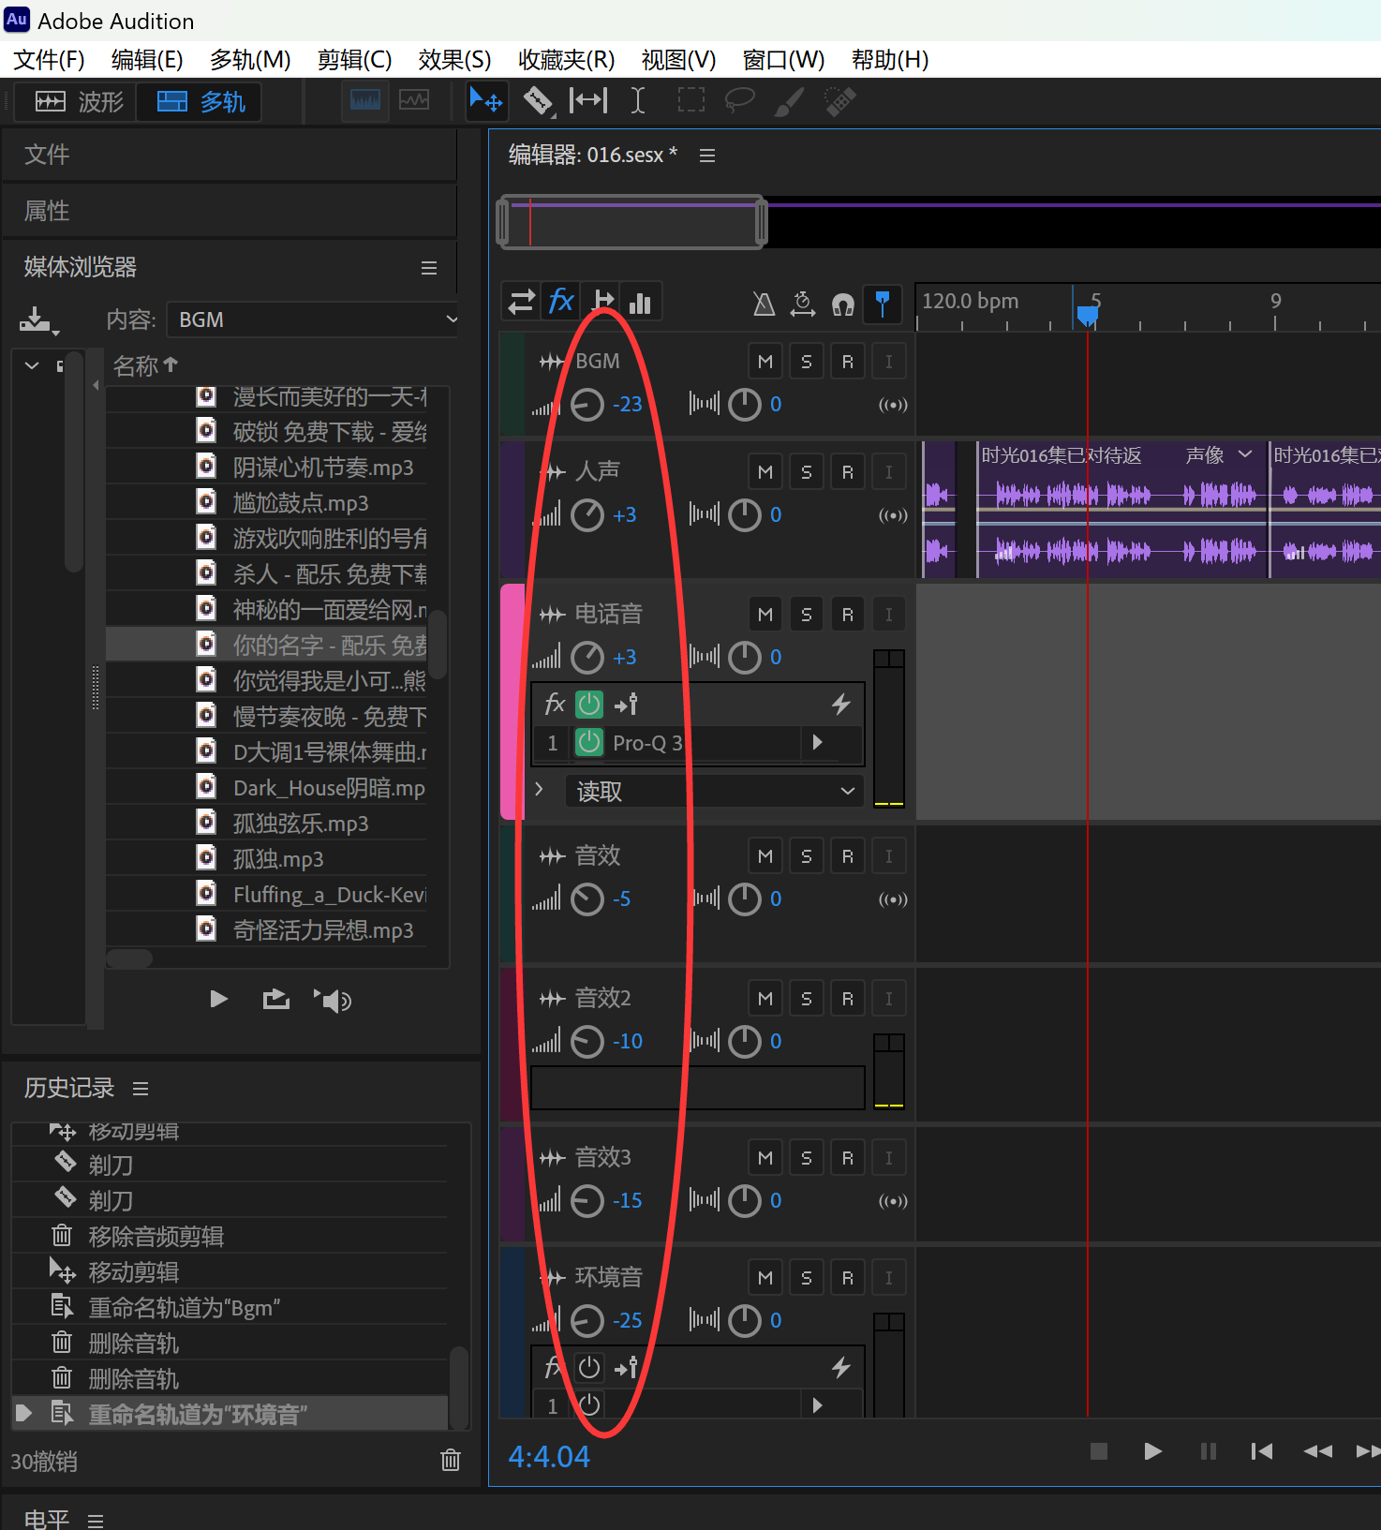The width and height of the screenshot is (1381, 1530).
Task: Show the fx effects track controls
Action: click(560, 302)
